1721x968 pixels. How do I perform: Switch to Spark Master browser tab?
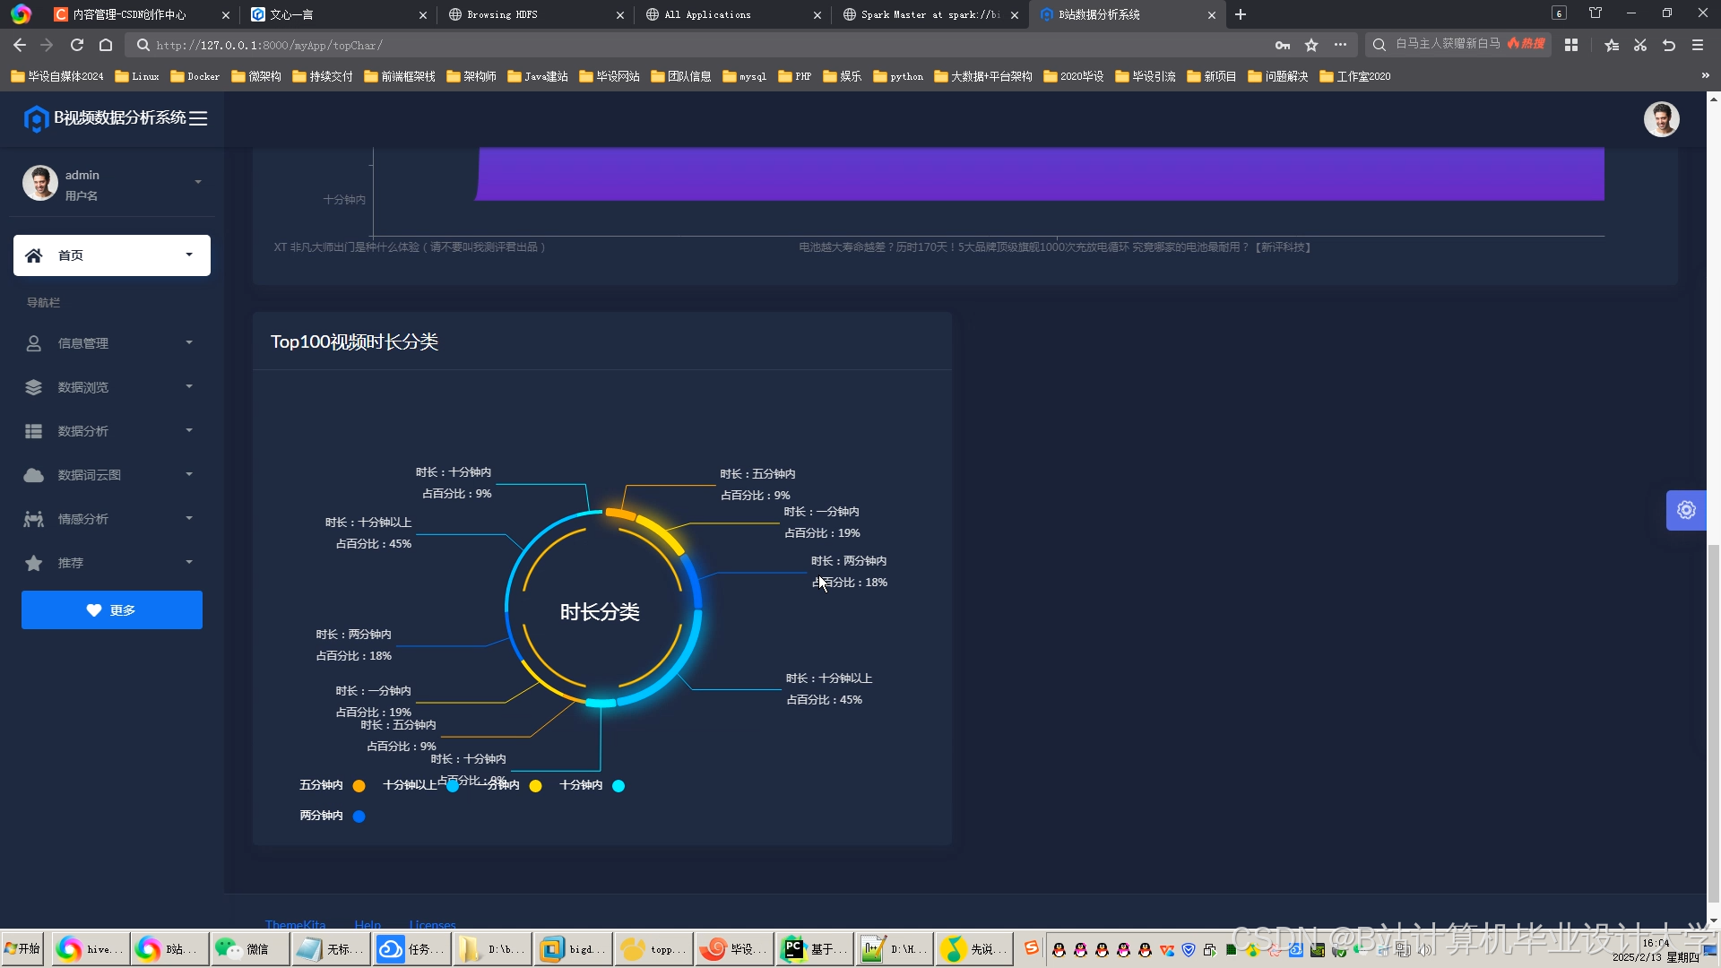[x=928, y=14]
